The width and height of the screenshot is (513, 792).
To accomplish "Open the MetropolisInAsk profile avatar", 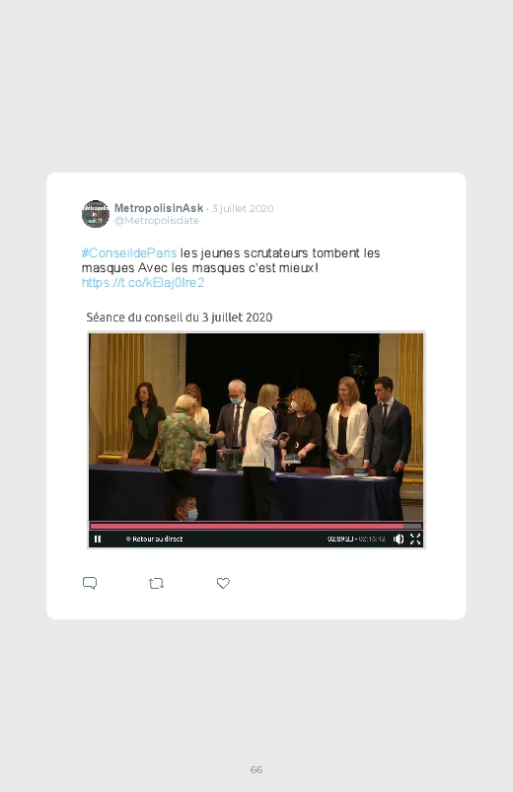I will pos(96,214).
